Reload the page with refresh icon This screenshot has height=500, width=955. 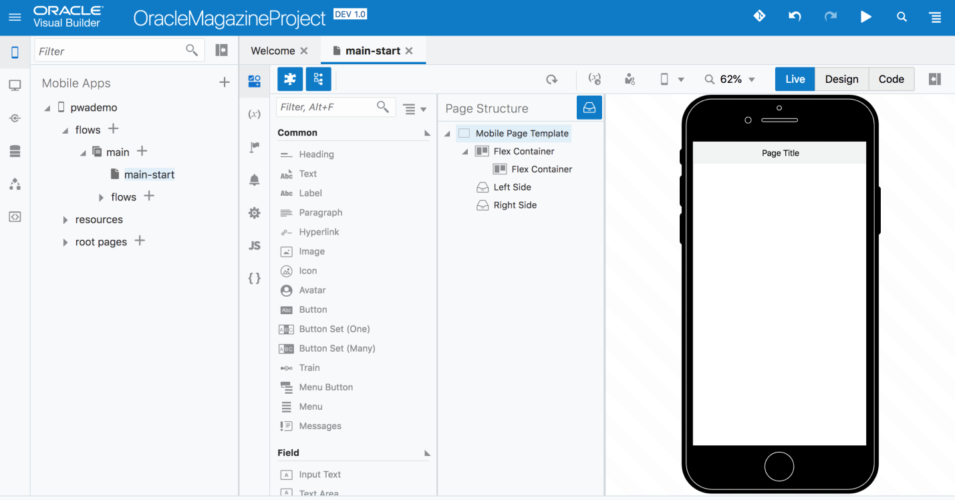pyautogui.click(x=552, y=80)
